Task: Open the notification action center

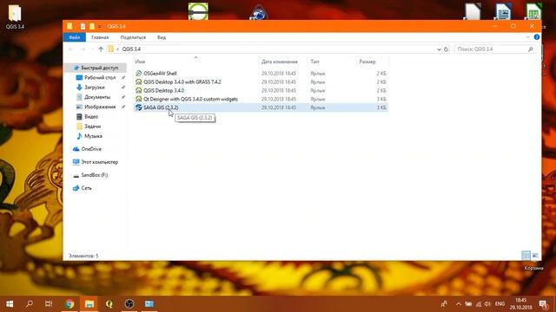Action: tap(543, 304)
